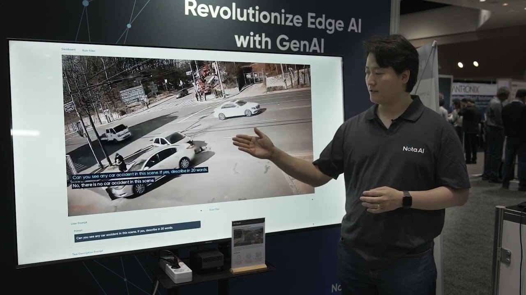Viewport: 526px width, 295px height.
Task: Click the pedestrian standing on the sidewalk
Action: pos(120,162)
